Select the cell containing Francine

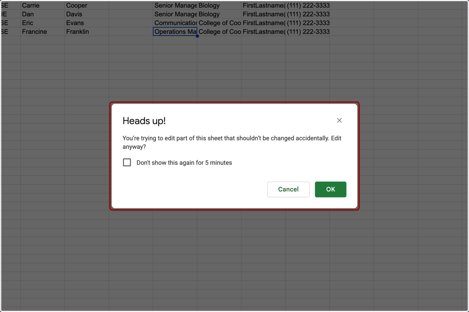coord(43,32)
